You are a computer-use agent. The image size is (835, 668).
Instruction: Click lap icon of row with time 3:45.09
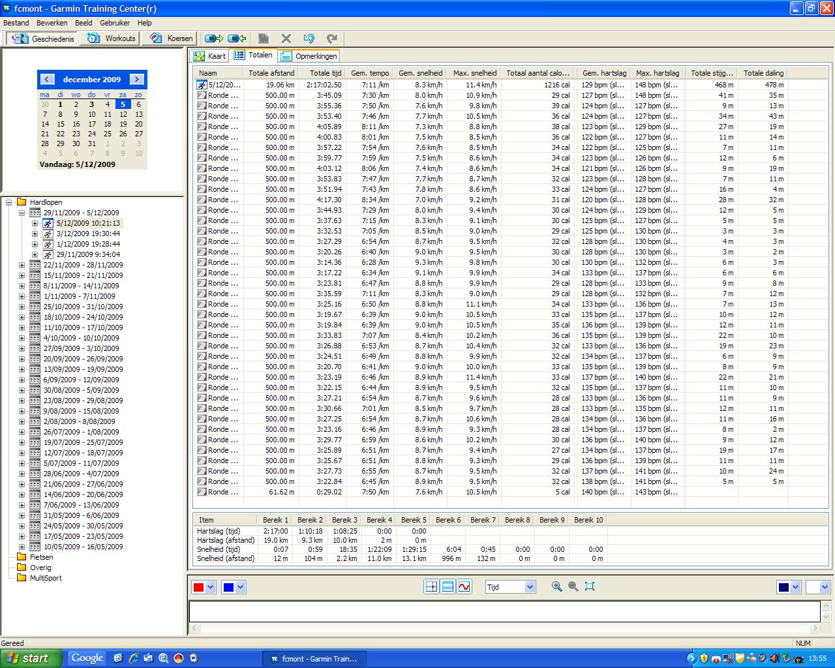[202, 95]
